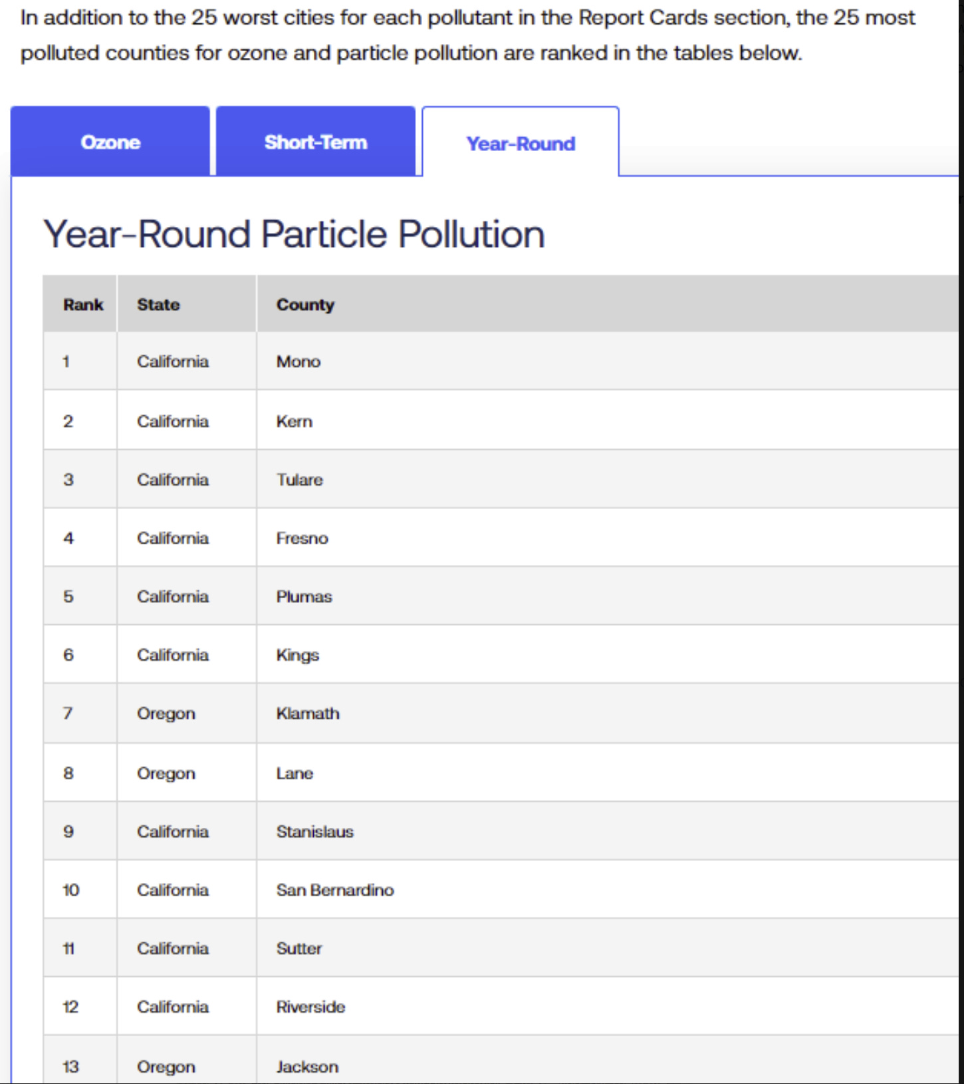This screenshot has width=964, height=1084.
Task: Click California in the Fresno row
Action: pos(173,538)
